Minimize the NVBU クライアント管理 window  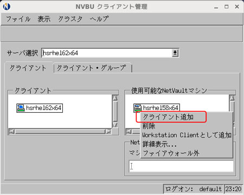[x=216, y=7]
